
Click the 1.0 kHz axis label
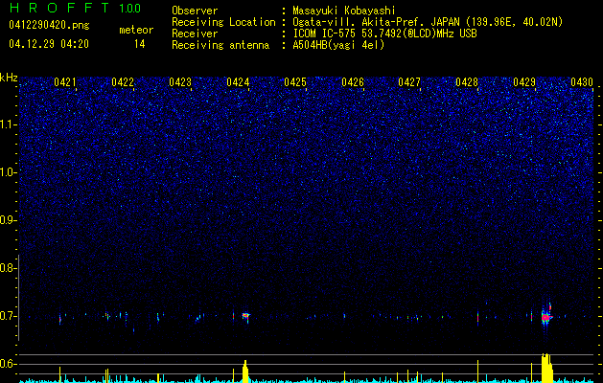8,172
